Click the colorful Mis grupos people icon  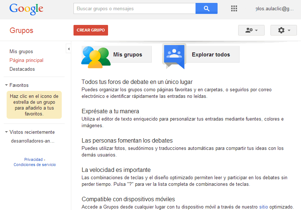tap(96, 57)
